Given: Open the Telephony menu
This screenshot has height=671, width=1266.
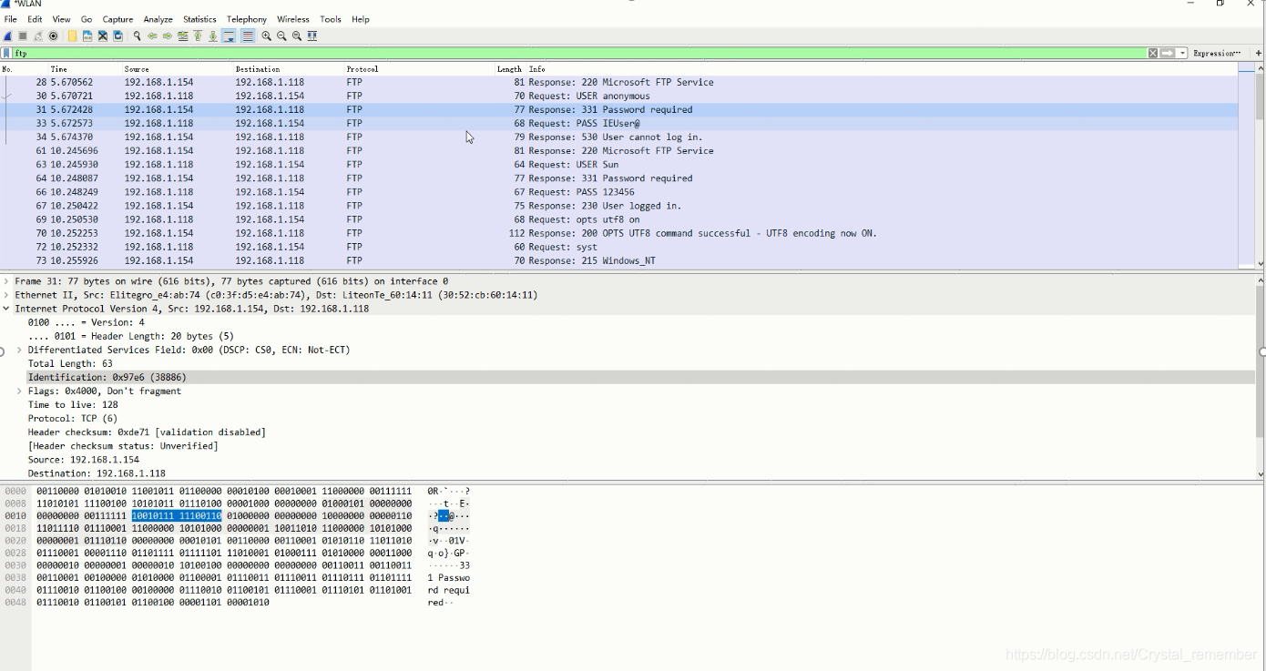Looking at the screenshot, I should (247, 19).
